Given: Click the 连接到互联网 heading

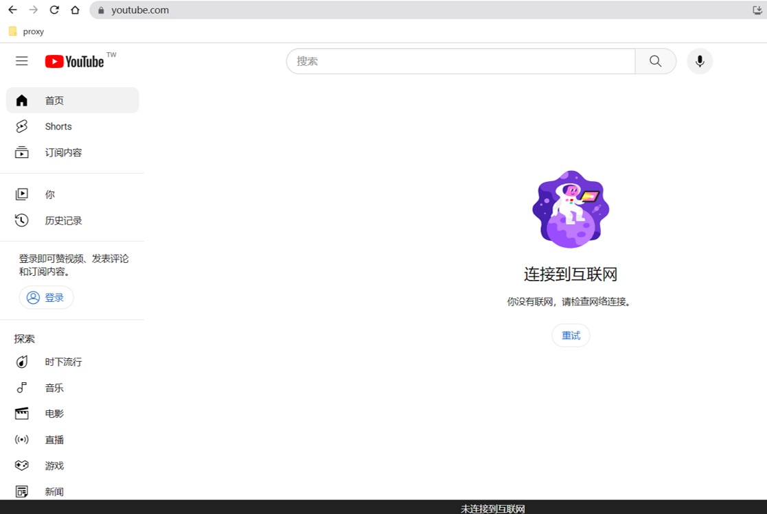Looking at the screenshot, I should pos(571,274).
